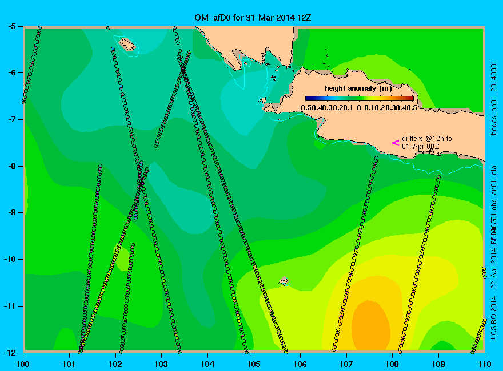
Task: Click the plot title "OM_afD0 for 31-Mar-2014 12Z"
Action: tap(253, 18)
